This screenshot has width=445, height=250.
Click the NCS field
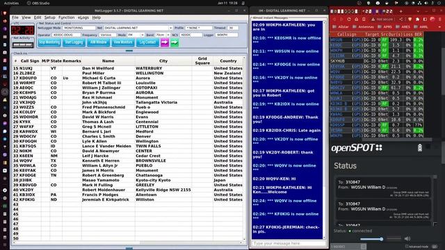(x=191, y=35)
